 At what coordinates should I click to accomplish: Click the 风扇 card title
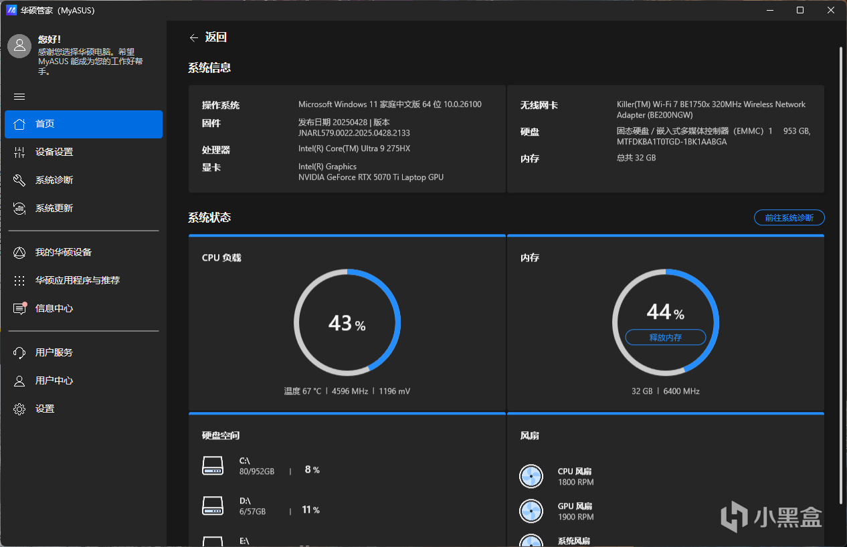[530, 435]
